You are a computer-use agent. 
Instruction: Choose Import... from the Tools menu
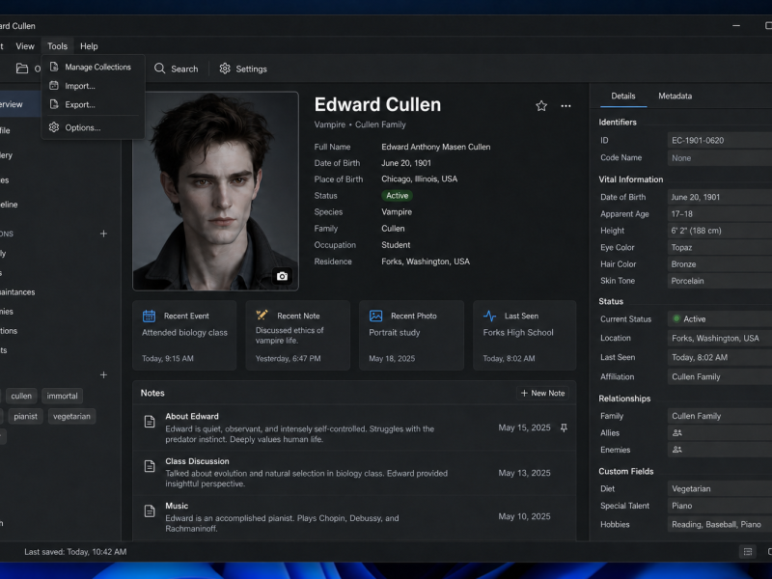93,86
